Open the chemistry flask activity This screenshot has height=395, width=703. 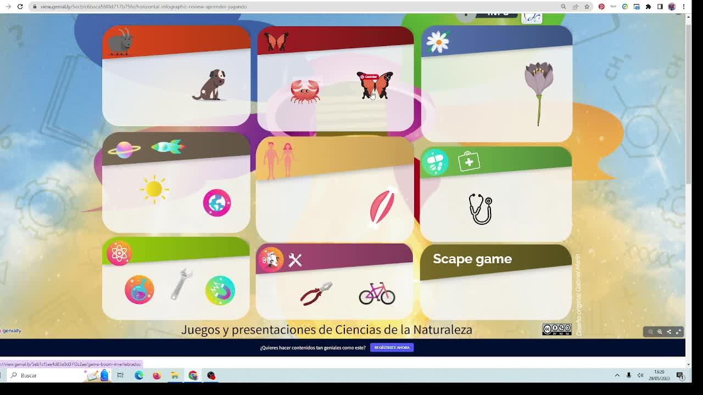click(x=140, y=290)
